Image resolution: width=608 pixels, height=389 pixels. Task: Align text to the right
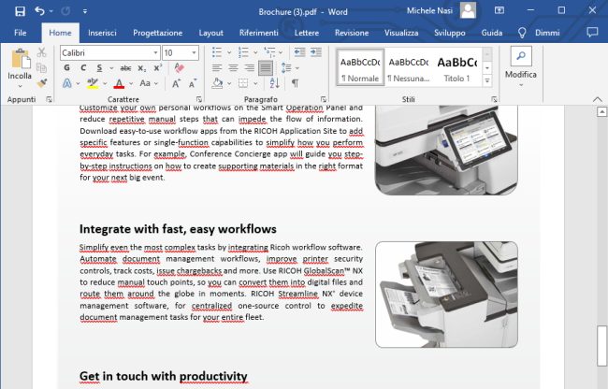(x=250, y=68)
